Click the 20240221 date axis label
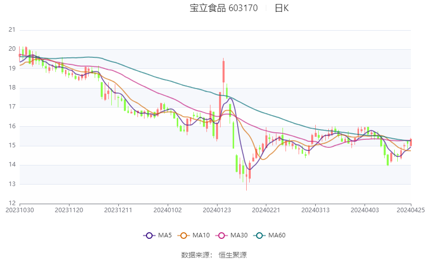428x260 pixels. (266, 210)
